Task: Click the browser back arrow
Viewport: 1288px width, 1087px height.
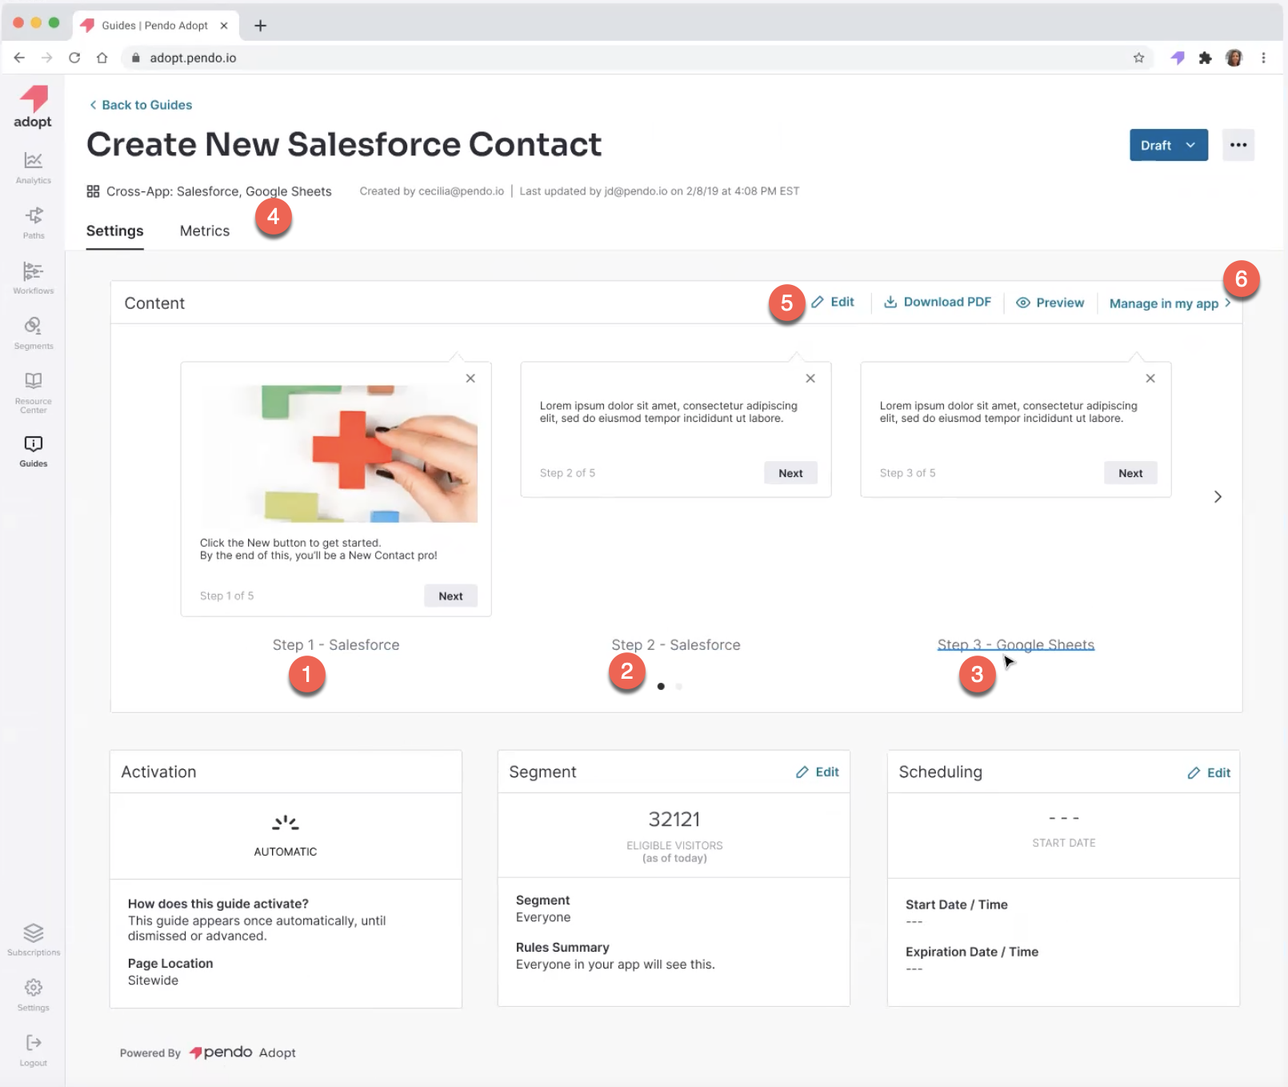Action: (x=19, y=58)
